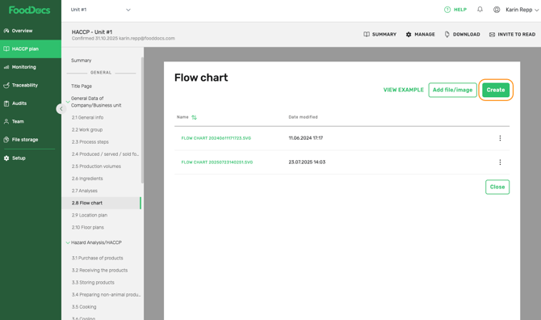Open Title Page in the outline
This screenshot has height=320, width=541.
(x=82, y=86)
